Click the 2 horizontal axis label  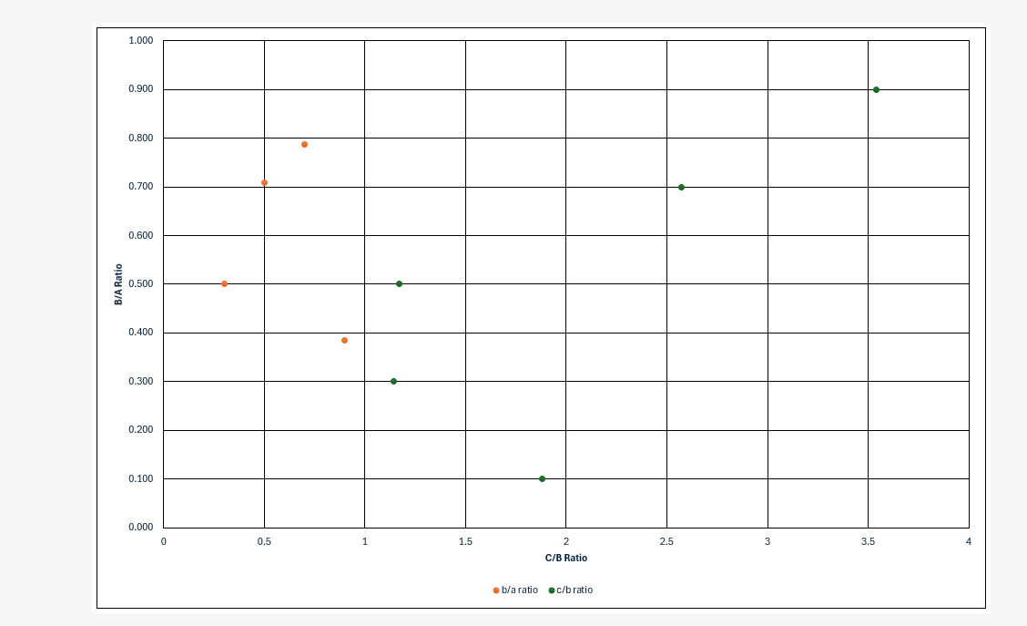(x=566, y=541)
